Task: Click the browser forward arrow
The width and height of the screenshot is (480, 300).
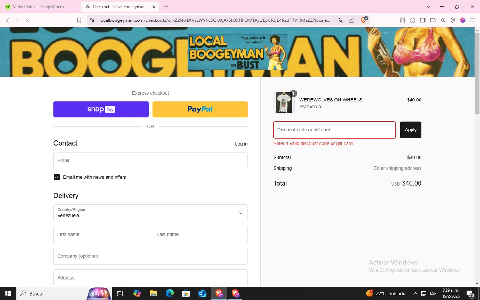Action: click(17, 20)
